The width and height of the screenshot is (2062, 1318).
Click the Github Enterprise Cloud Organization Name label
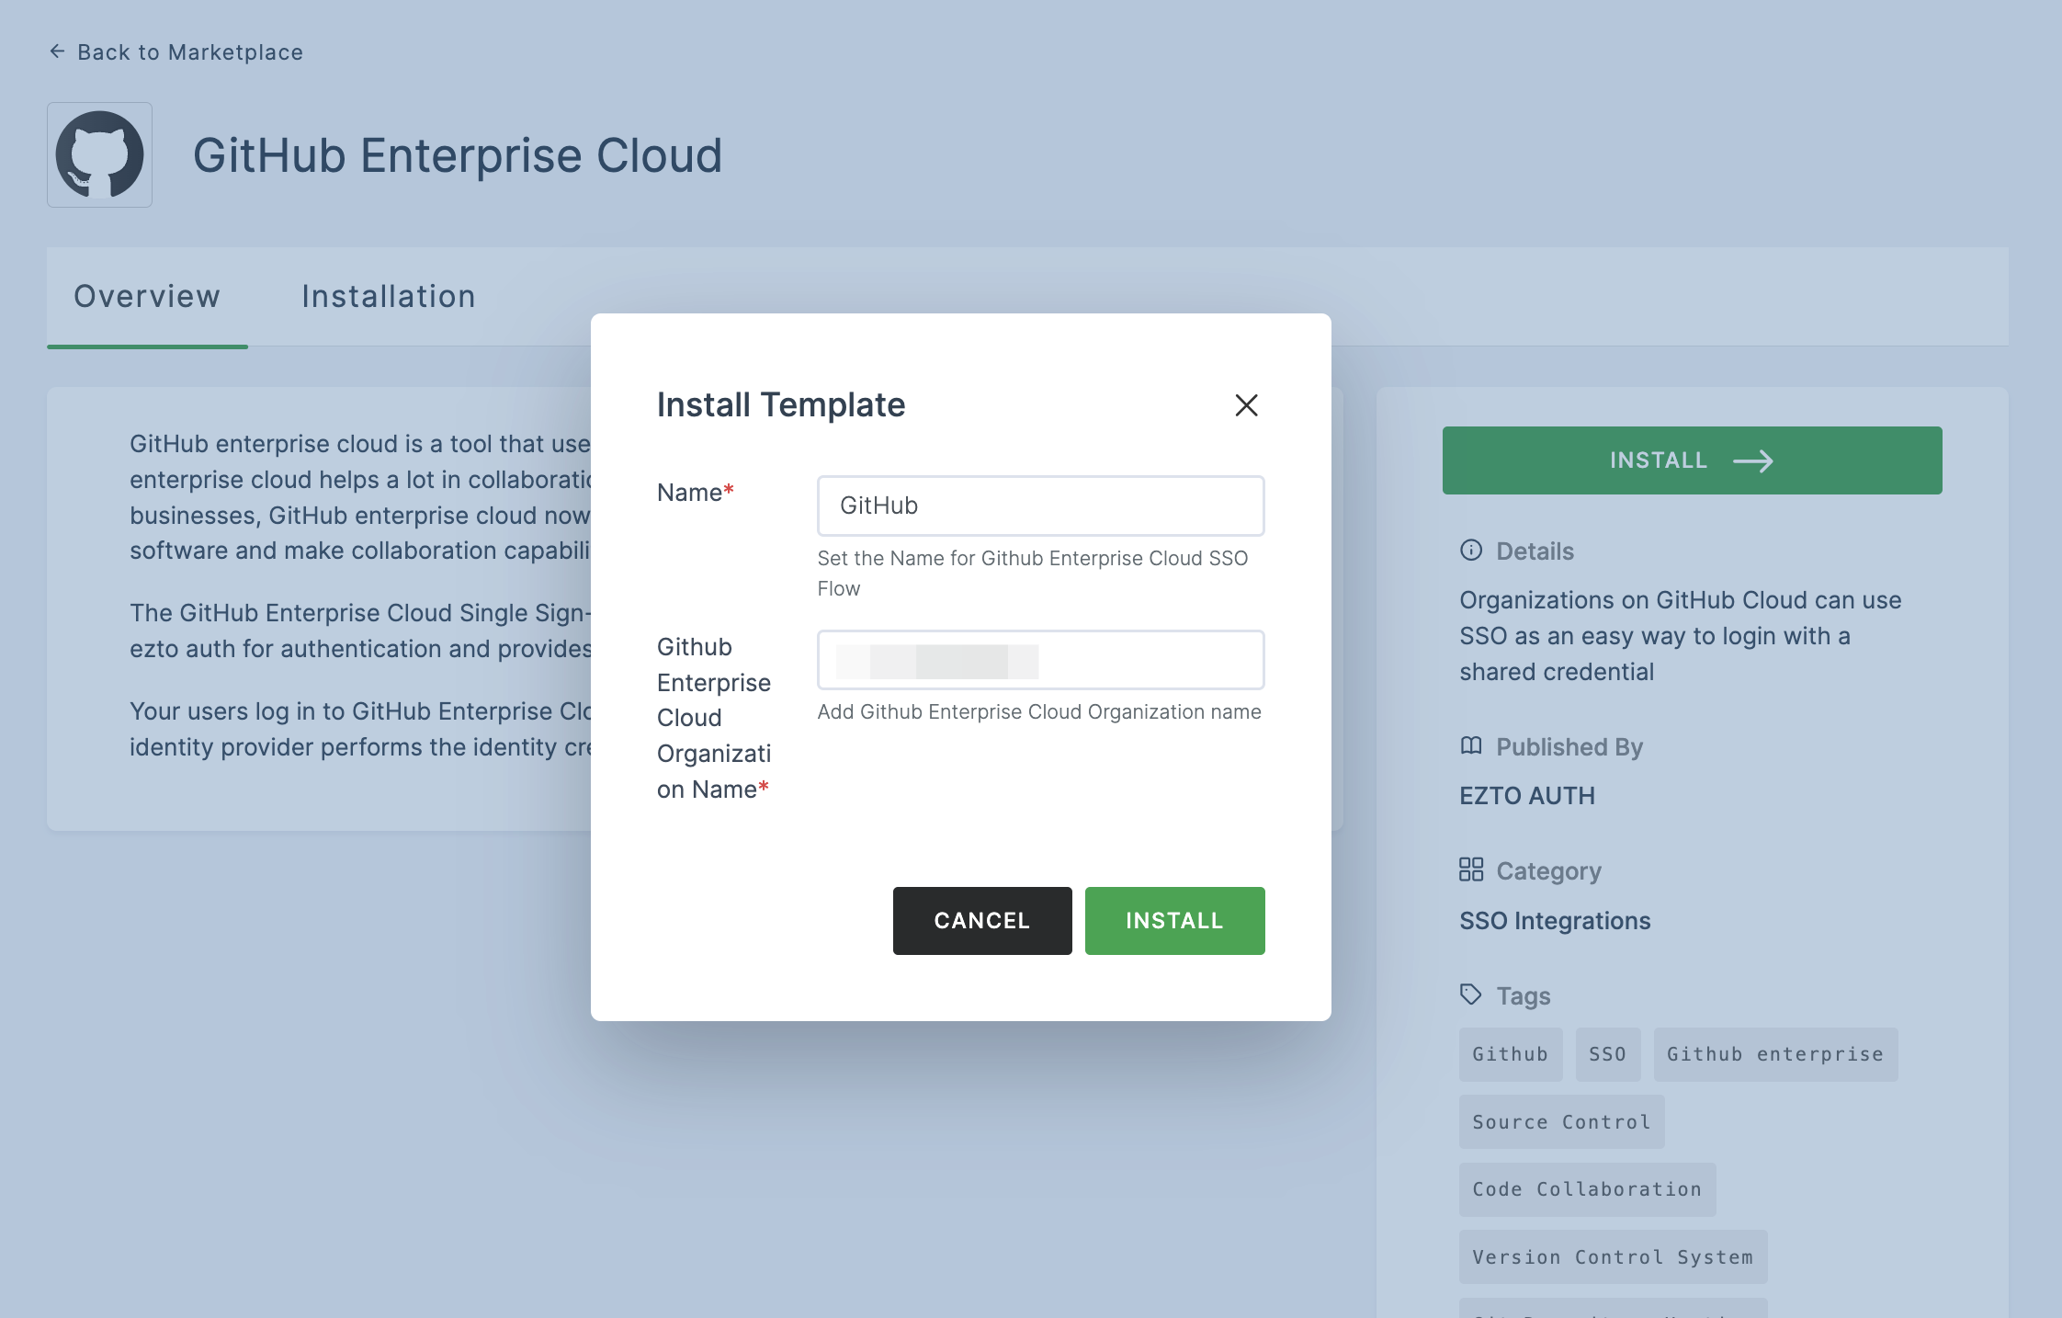coord(714,718)
